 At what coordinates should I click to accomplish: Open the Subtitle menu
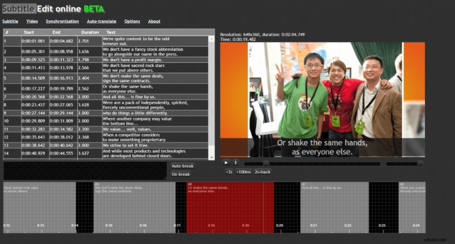click(x=10, y=21)
